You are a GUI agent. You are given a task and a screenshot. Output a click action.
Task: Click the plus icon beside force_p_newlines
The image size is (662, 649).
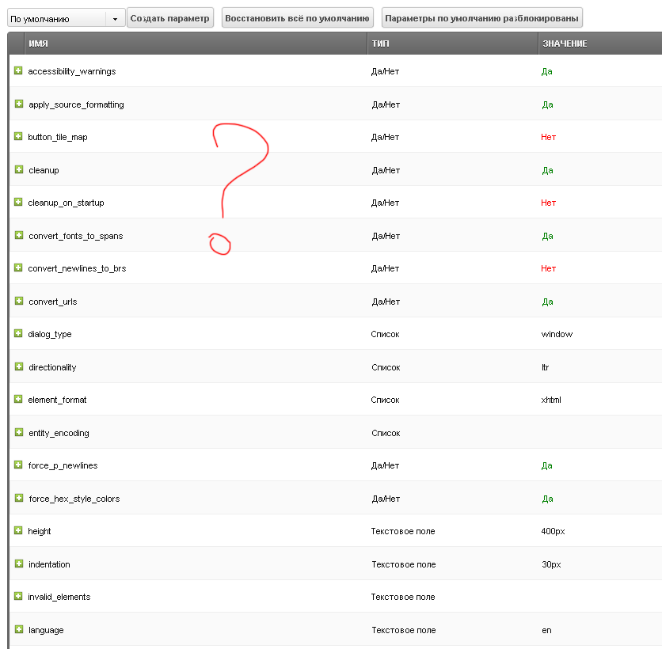tap(18, 465)
